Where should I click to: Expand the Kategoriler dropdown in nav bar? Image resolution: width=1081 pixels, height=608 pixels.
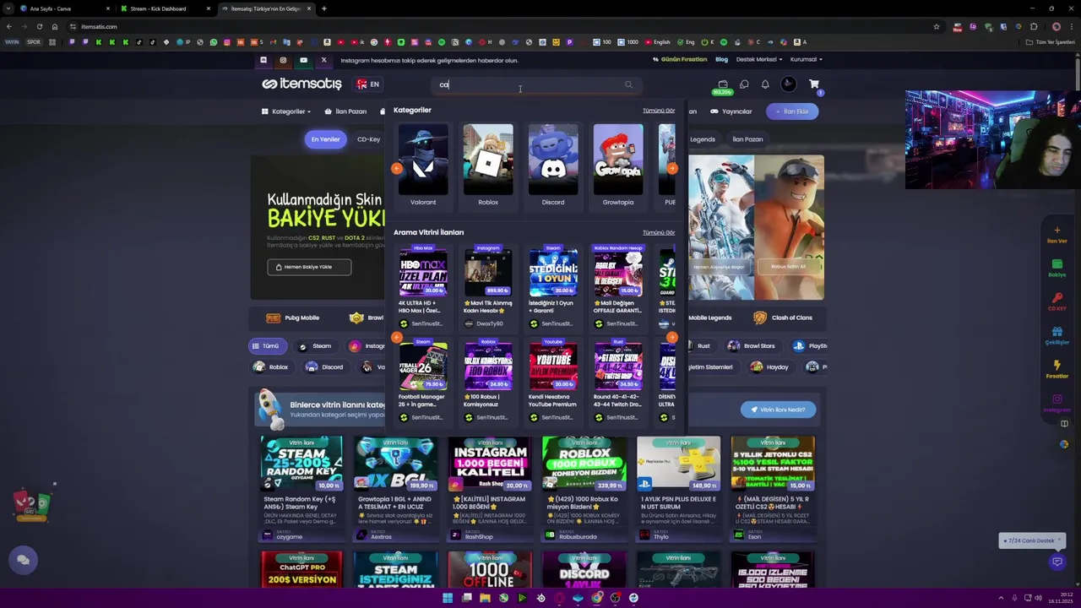pos(286,111)
